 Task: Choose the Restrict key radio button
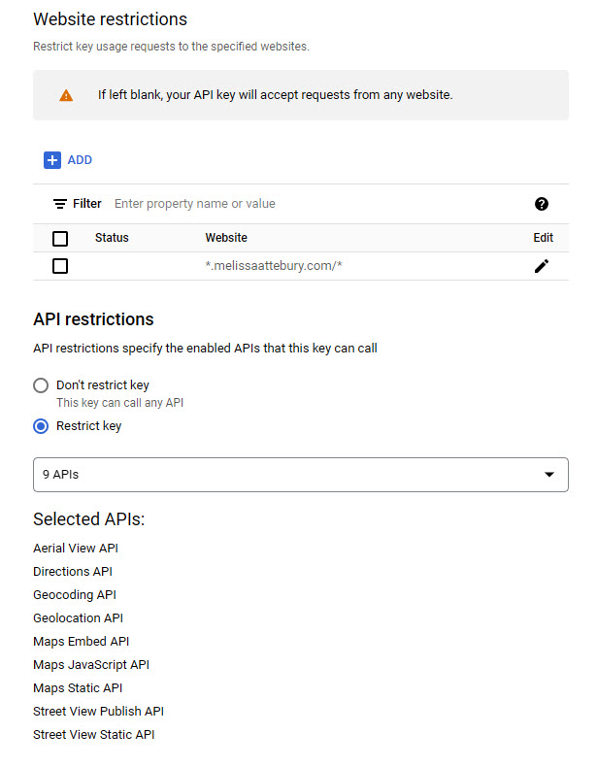(41, 426)
